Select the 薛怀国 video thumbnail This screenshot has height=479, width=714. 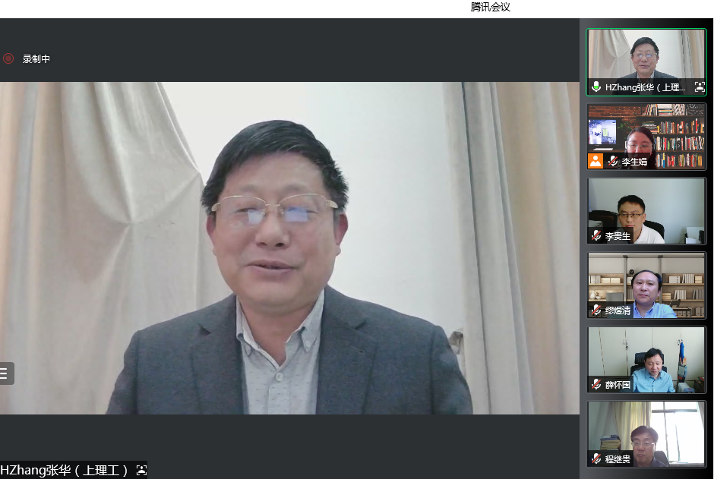(646, 355)
